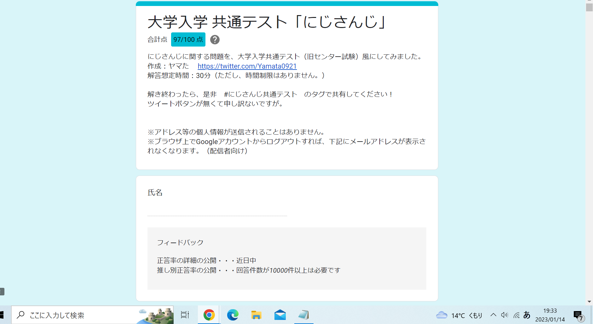Viewport: 593px width, 324px height.
Task: Click the form title 大学入学 共通テスト「にじさんじ」
Action: click(x=267, y=22)
